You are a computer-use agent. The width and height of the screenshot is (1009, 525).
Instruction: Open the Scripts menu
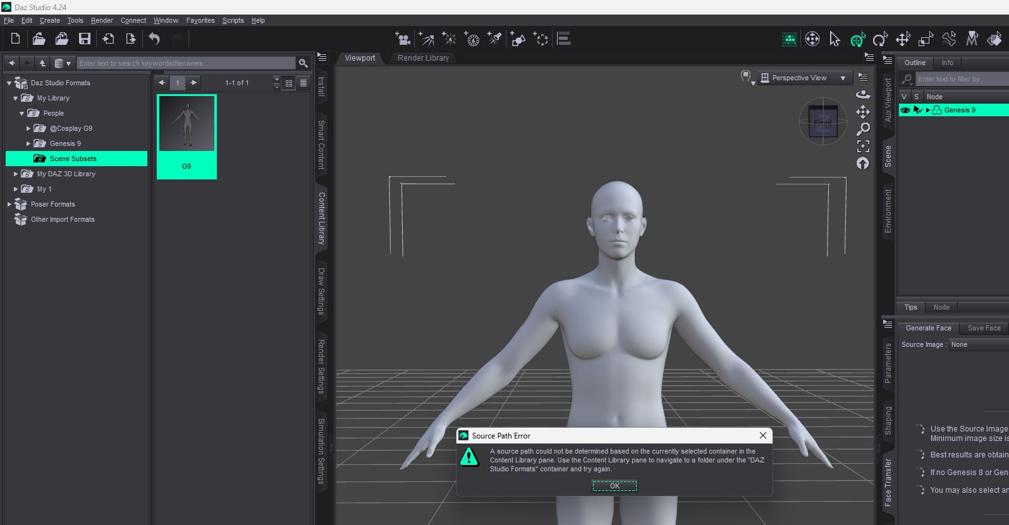[x=233, y=20]
